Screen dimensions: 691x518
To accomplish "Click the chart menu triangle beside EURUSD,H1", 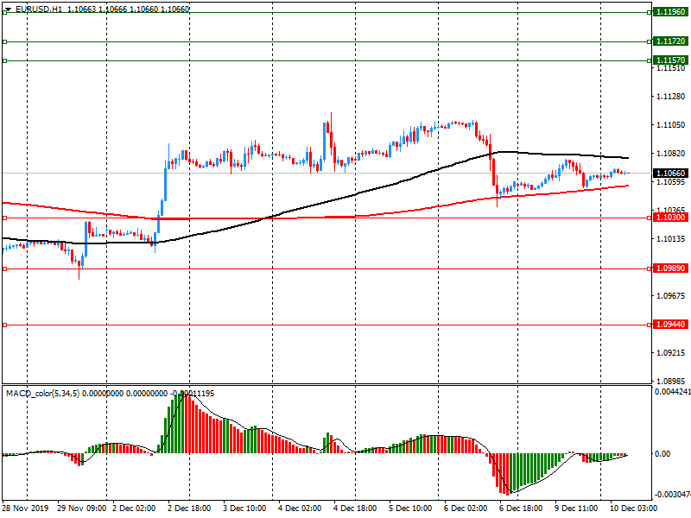I will [x=8, y=9].
